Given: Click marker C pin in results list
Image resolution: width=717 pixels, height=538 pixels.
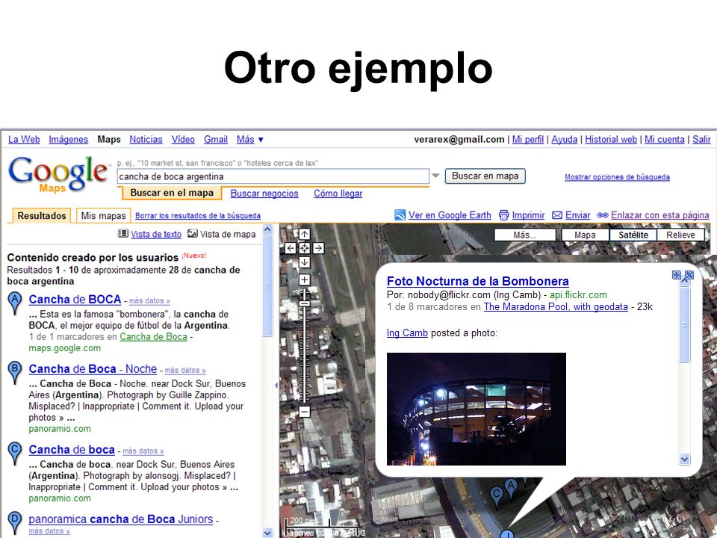Looking at the screenshot, I should [x=15, y=453].
